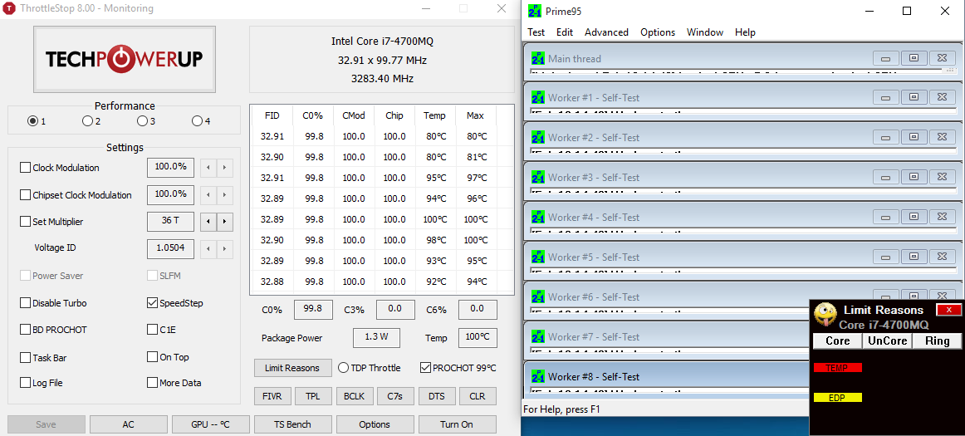The width and height of the screenshot is (965, 436).
Task: Click the Main thread window icon
Action: click(538, 58)
